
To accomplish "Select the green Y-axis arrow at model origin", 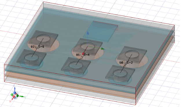I will pyautogui.click(x=103, y=49).
